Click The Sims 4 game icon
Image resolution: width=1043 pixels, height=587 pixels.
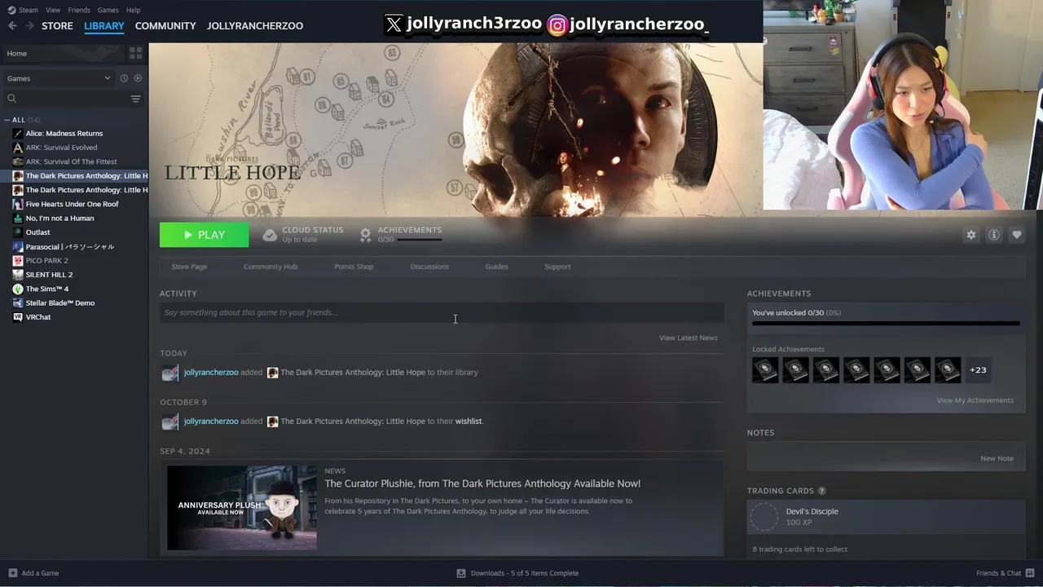[x=18, y=289]
